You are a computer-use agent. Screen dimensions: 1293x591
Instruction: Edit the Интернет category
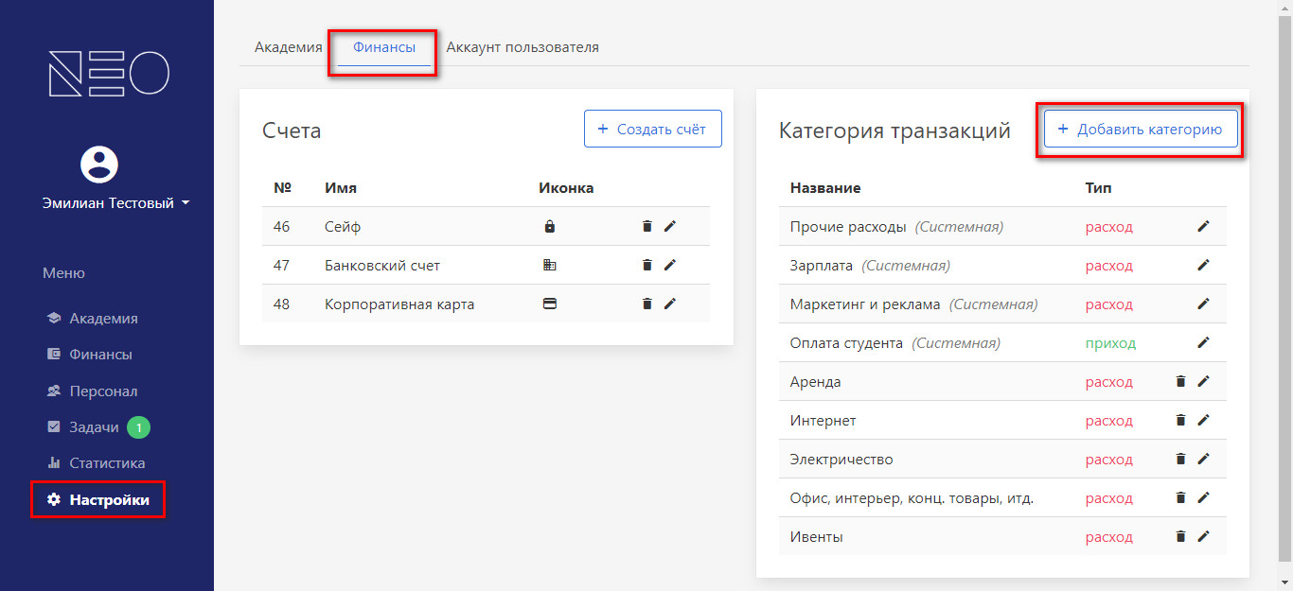point(1204,420)
